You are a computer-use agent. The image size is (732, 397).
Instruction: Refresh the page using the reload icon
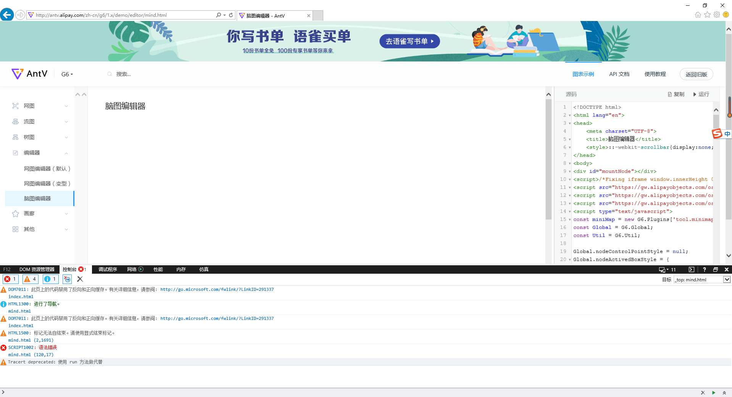pyautogui.click(x=231, y=15)
